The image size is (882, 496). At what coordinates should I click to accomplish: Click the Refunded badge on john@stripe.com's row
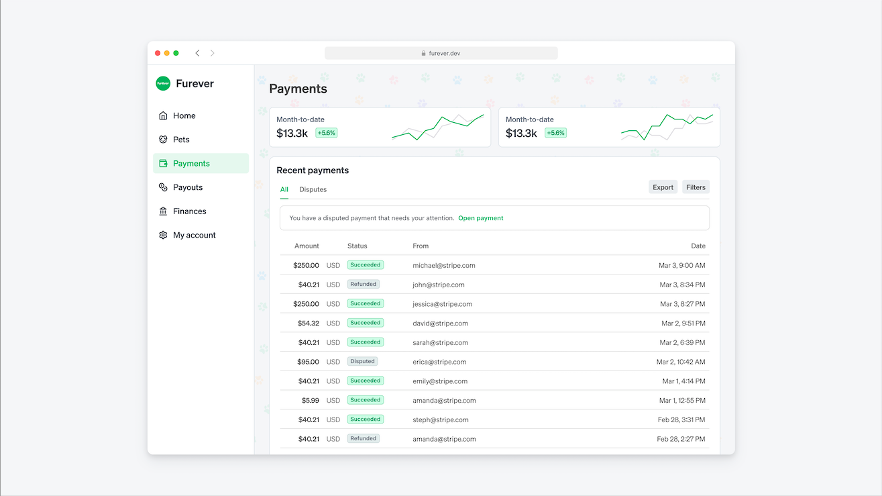363,284
